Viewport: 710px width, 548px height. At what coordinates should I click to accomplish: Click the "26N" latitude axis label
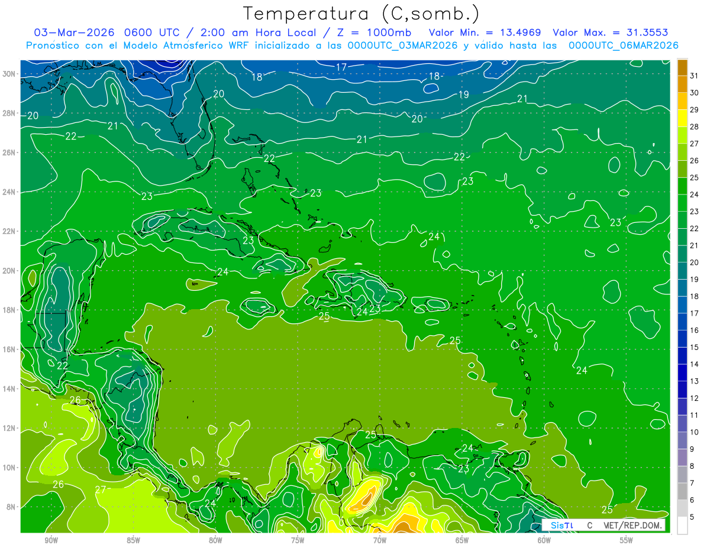(x=9, y=152)
